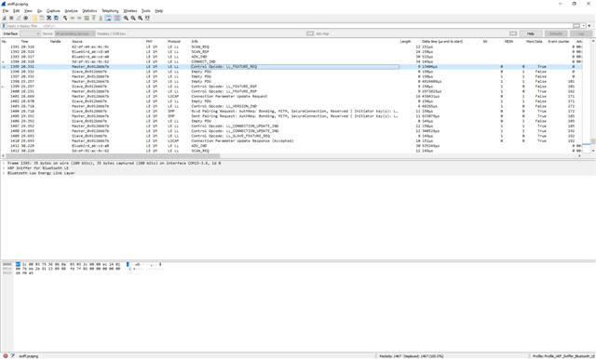Select packet 1403 LL_VERSION_IND row
This screenshot has width=596, height=359.
click(291, 106)
